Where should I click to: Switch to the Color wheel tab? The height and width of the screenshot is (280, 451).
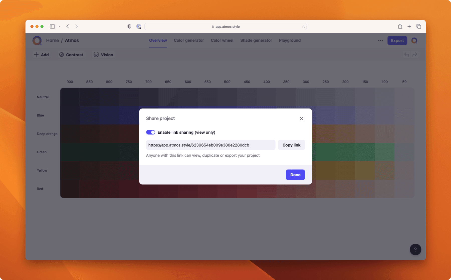coord(222,40)
